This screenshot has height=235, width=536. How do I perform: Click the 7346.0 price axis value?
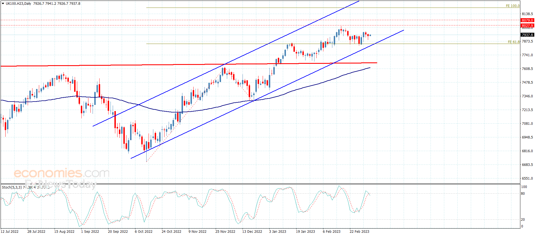pos(527,96)
